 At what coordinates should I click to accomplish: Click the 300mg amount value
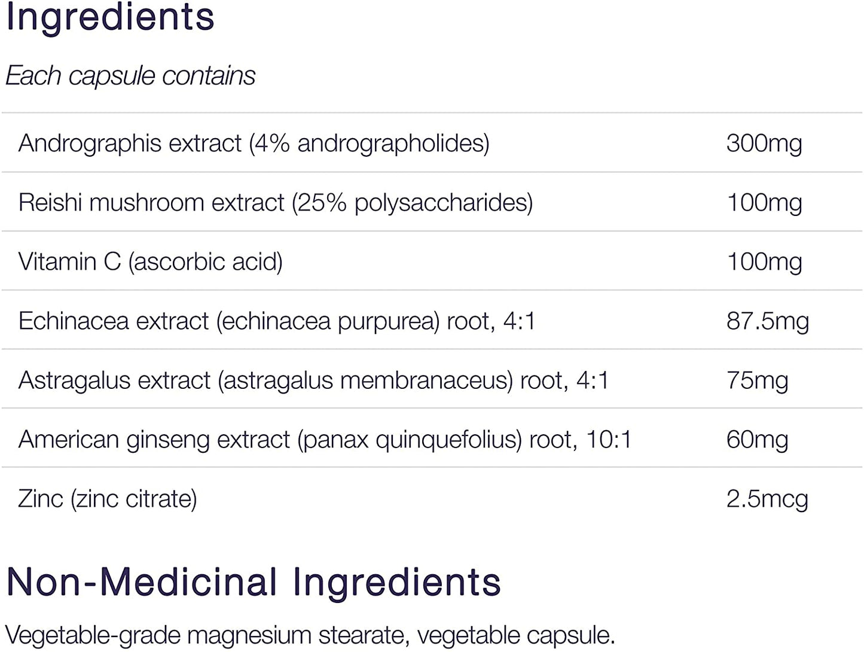pos(764,144)
